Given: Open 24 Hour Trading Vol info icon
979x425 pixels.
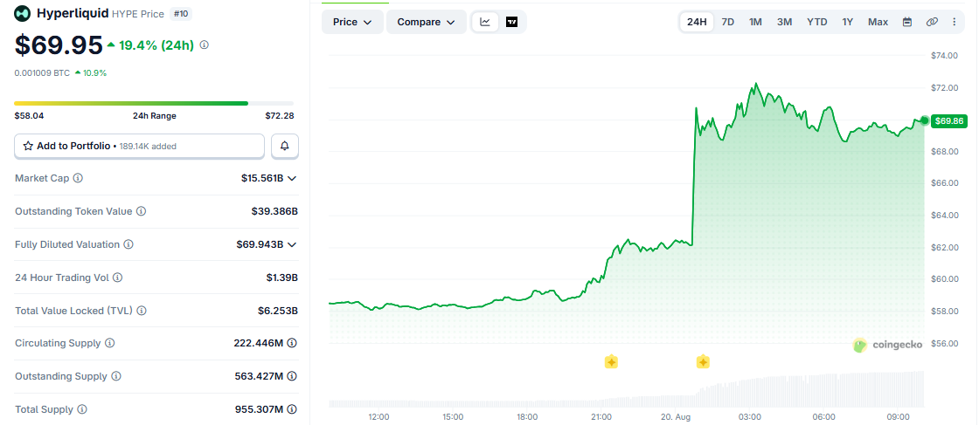Looking at the screenshot, I should pyautogui.click(x=117, y=278).
